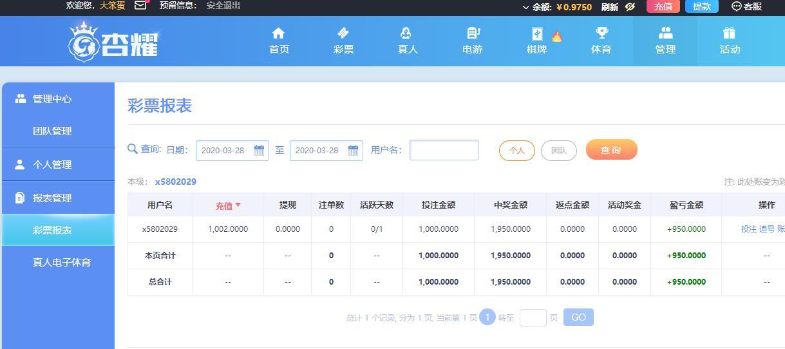Open the mail envelope icon in top bar
Viewport: 785px width, 349px height.
coord(140,6)
